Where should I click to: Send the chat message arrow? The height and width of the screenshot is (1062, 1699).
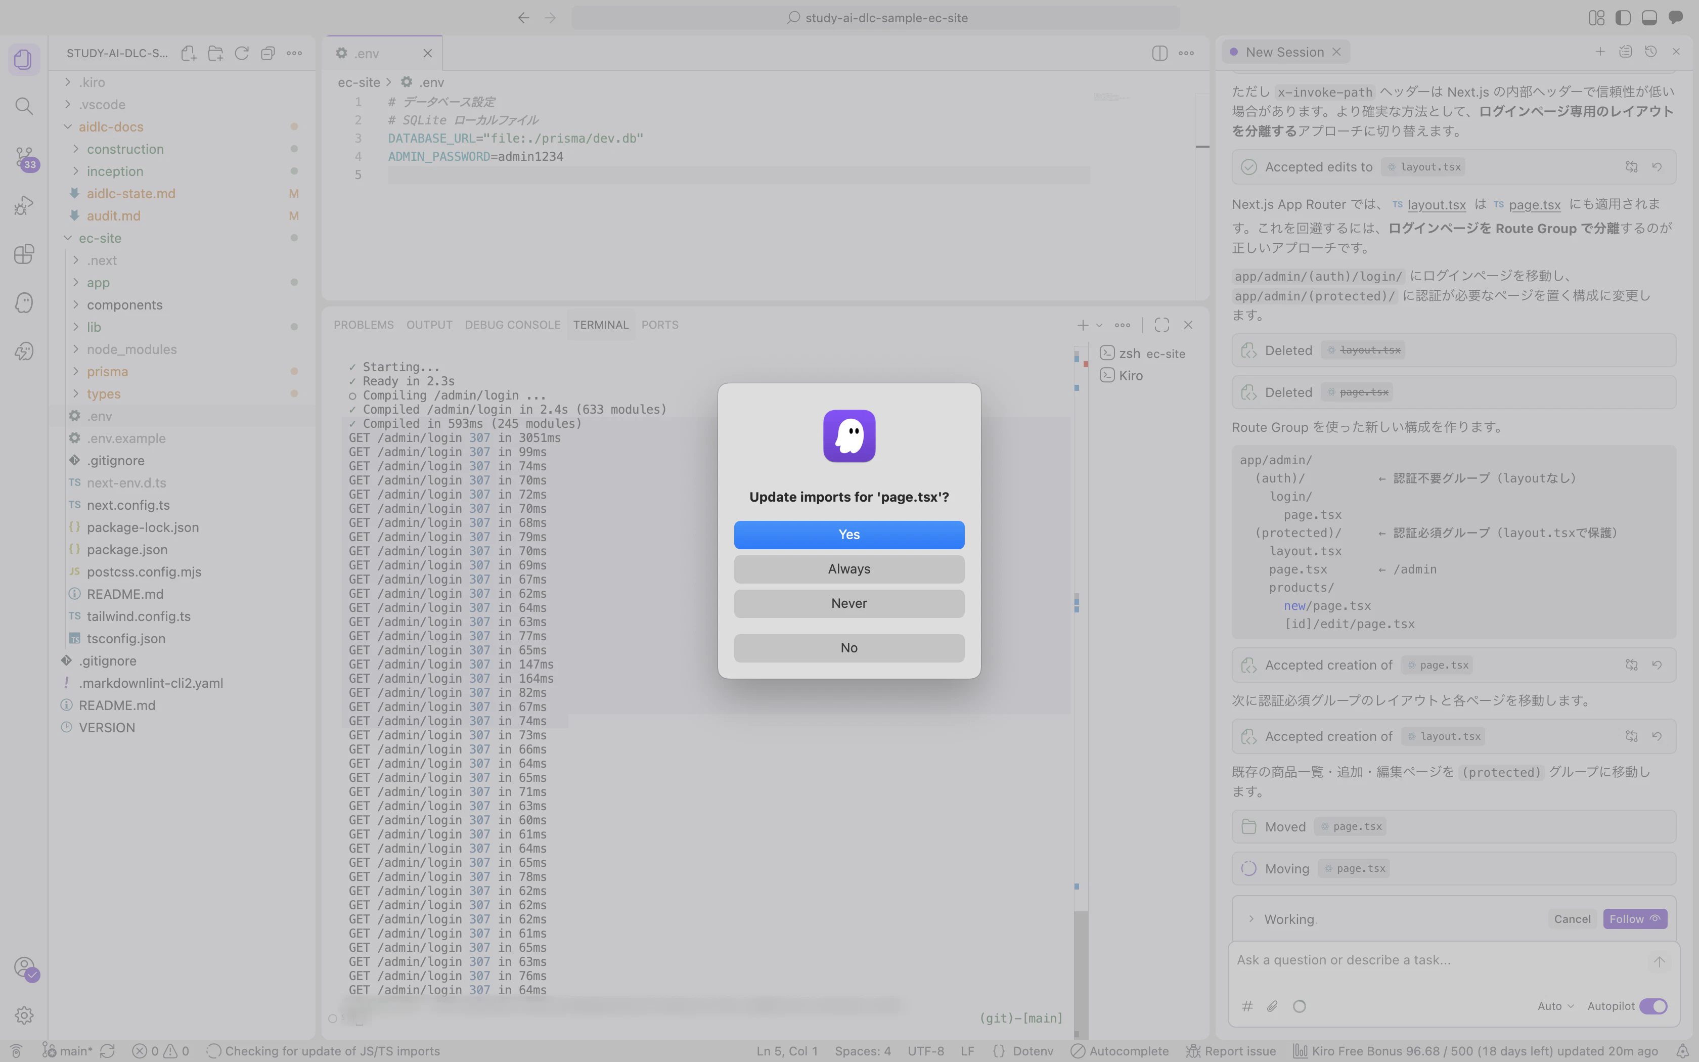[1659, 961]
